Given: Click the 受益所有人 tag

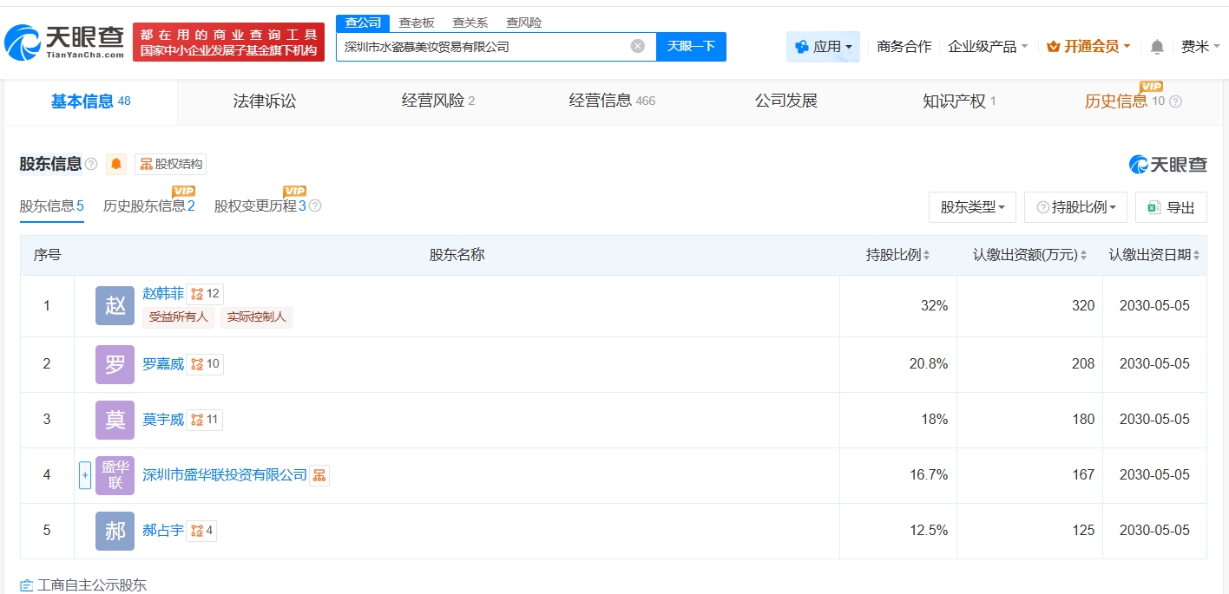Looking at the screenshot, I should [179, 317].
